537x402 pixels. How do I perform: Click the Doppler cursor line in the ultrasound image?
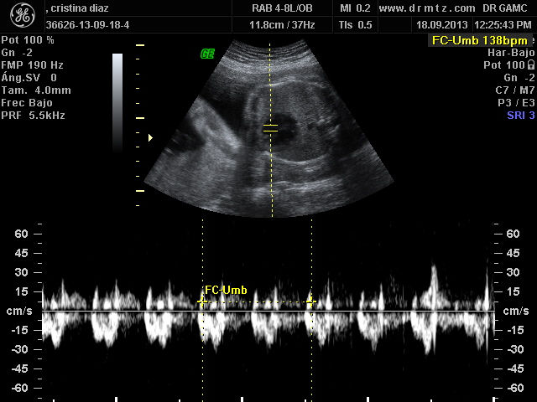pyautogui.click(x=271, y=130)
